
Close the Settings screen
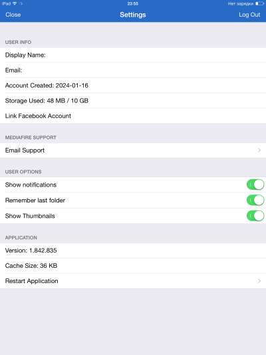(x=13, y=15)
